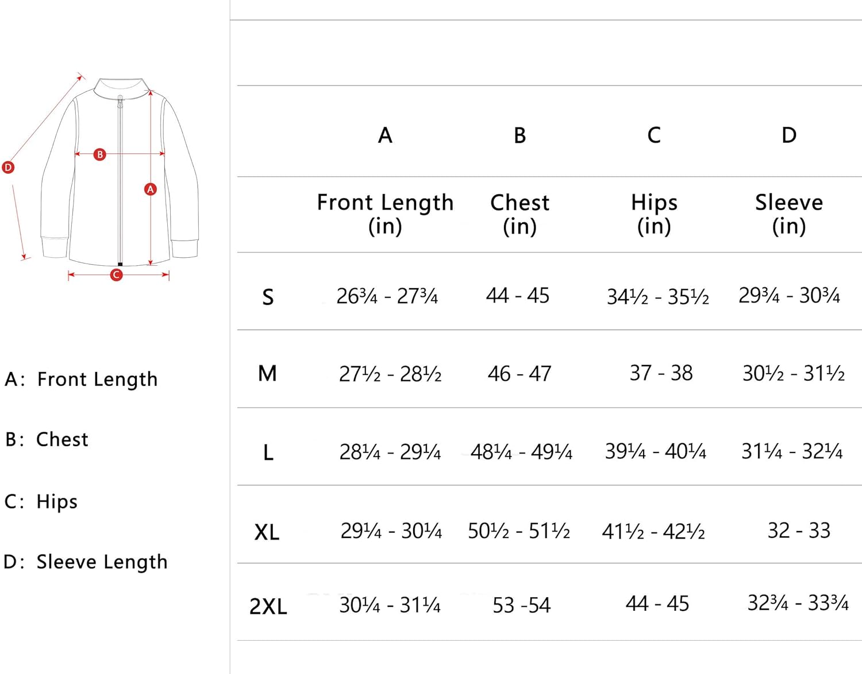Select the size S row label
This screenshot has height=674, width=862.
click(x=268, y=297)
